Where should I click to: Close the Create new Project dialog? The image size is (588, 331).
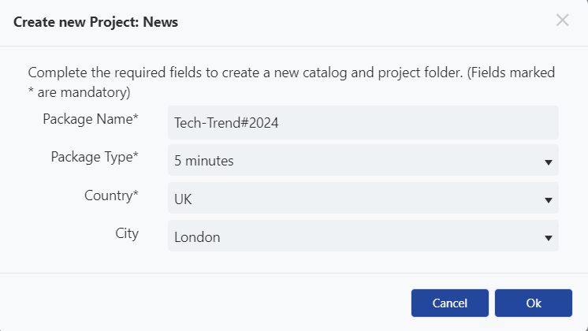point(563,20)
